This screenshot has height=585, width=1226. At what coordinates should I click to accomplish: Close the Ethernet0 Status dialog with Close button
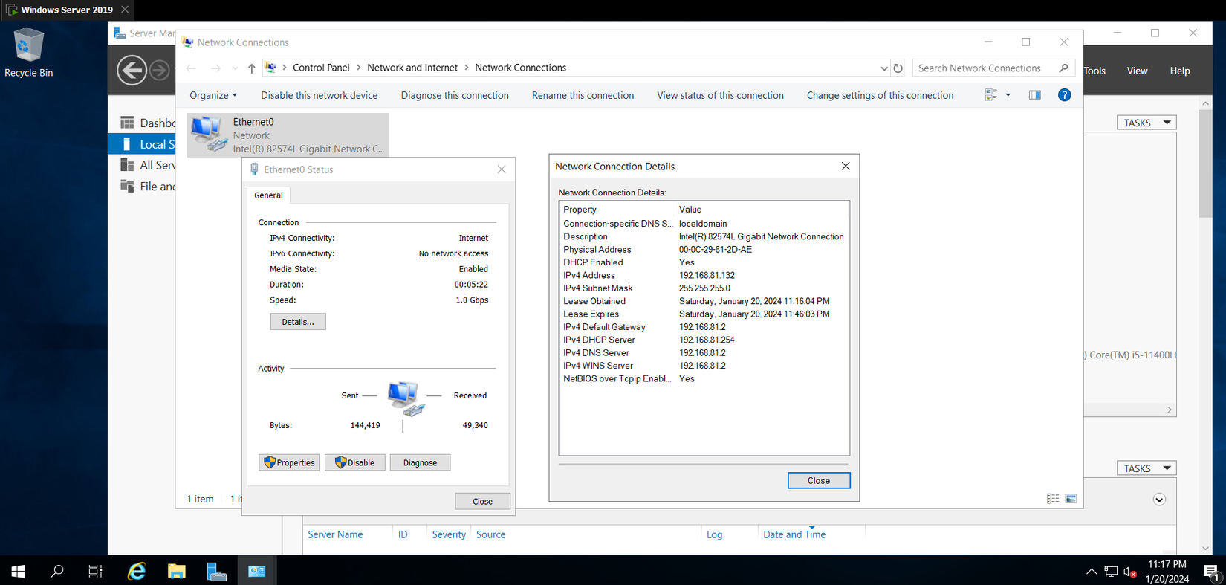[x=482, y=501]
